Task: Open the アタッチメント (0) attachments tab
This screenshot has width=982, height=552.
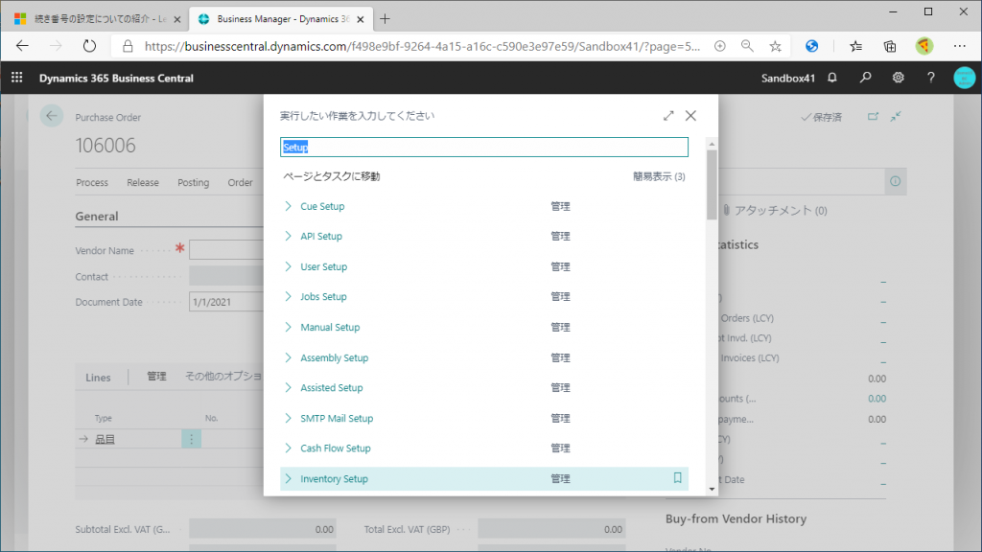Action: pyautogui.click(x=775, y=210)
